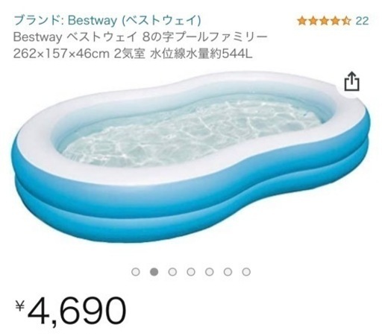Select the third image carousel dot
Screen dimensions: 382x336
pos(172,272)
